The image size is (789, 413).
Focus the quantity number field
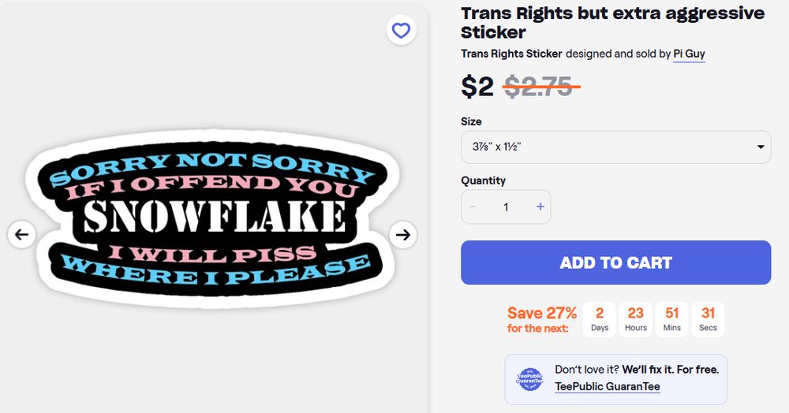[x=506, y=207]
